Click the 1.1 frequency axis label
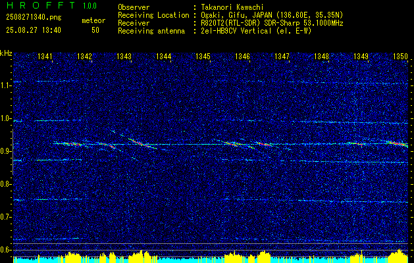 pos(6,85)
